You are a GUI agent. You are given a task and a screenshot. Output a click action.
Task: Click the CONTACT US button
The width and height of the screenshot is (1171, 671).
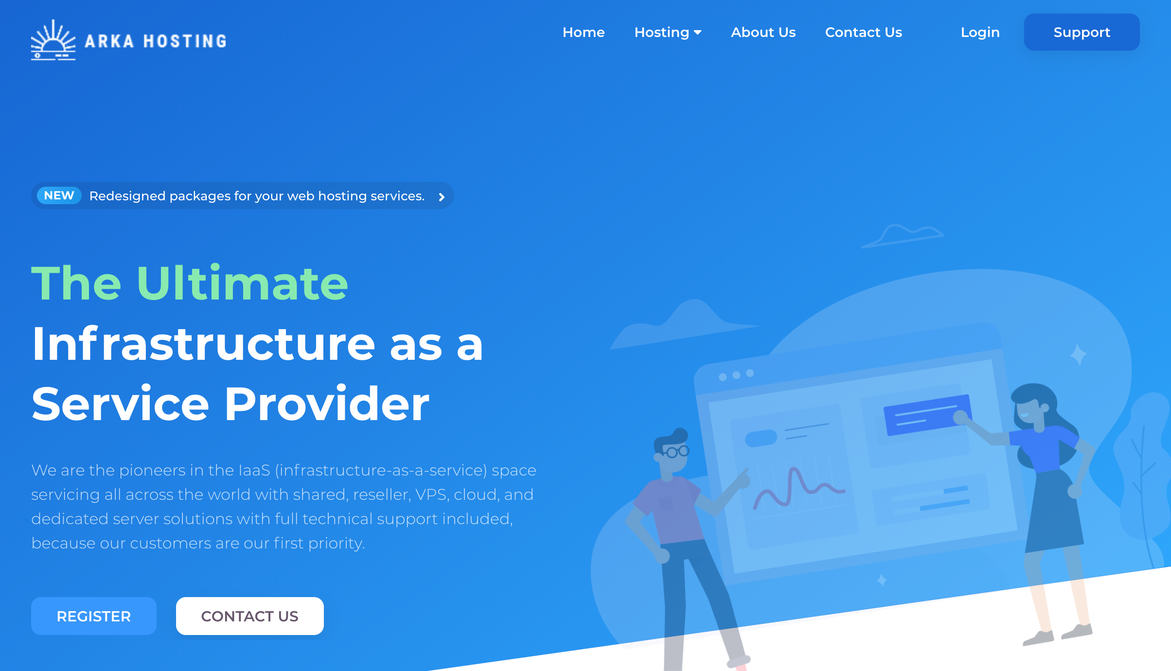(x=249, y=616)
